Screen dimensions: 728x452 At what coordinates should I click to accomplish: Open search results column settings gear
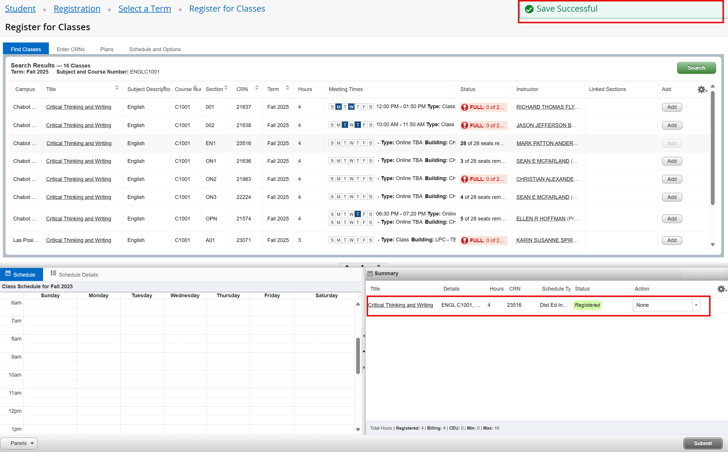702,89
